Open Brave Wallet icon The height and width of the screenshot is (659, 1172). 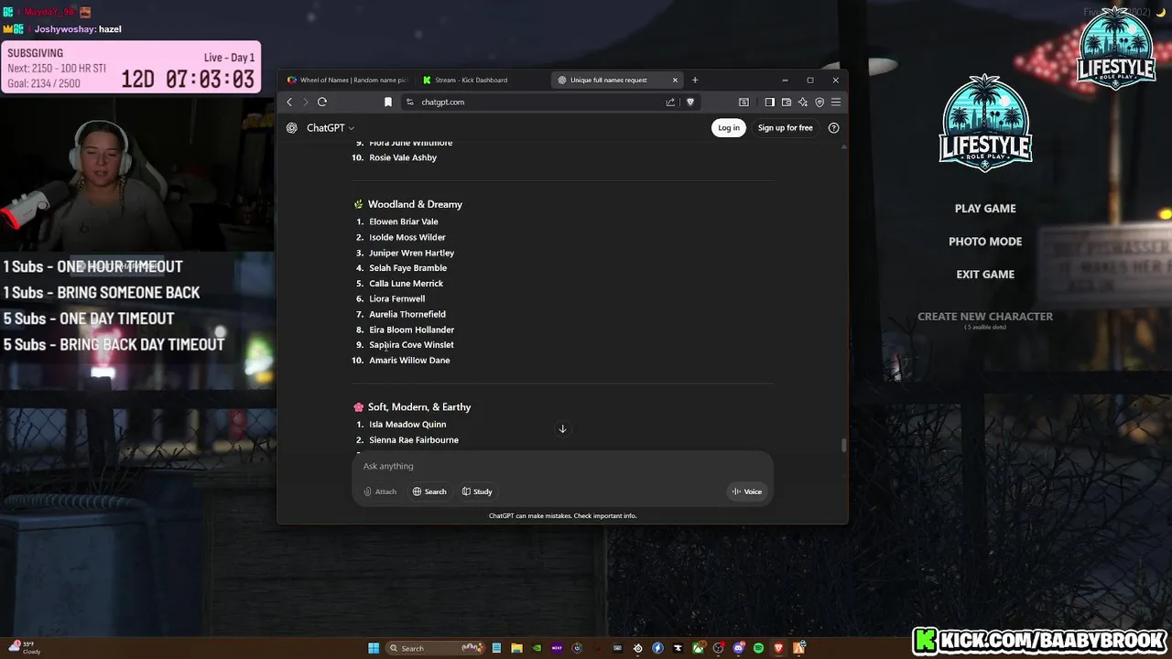pos(787,102)
